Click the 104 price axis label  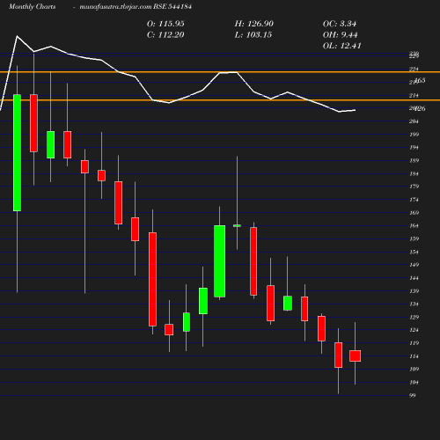(414, 382)
